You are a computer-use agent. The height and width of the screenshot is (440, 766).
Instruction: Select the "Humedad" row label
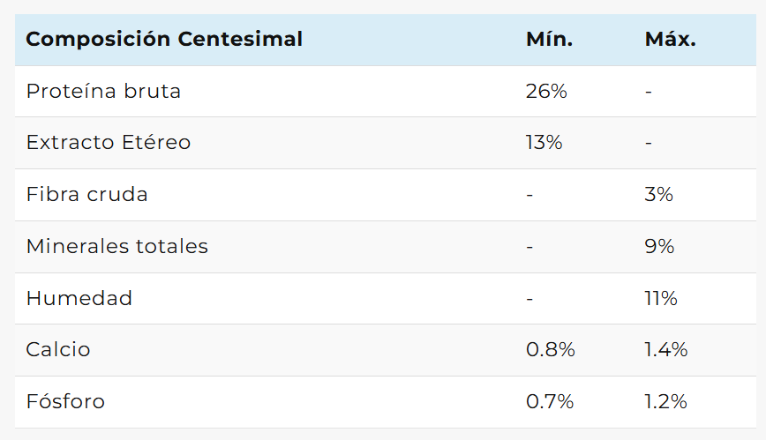click(x=79, y=298)
